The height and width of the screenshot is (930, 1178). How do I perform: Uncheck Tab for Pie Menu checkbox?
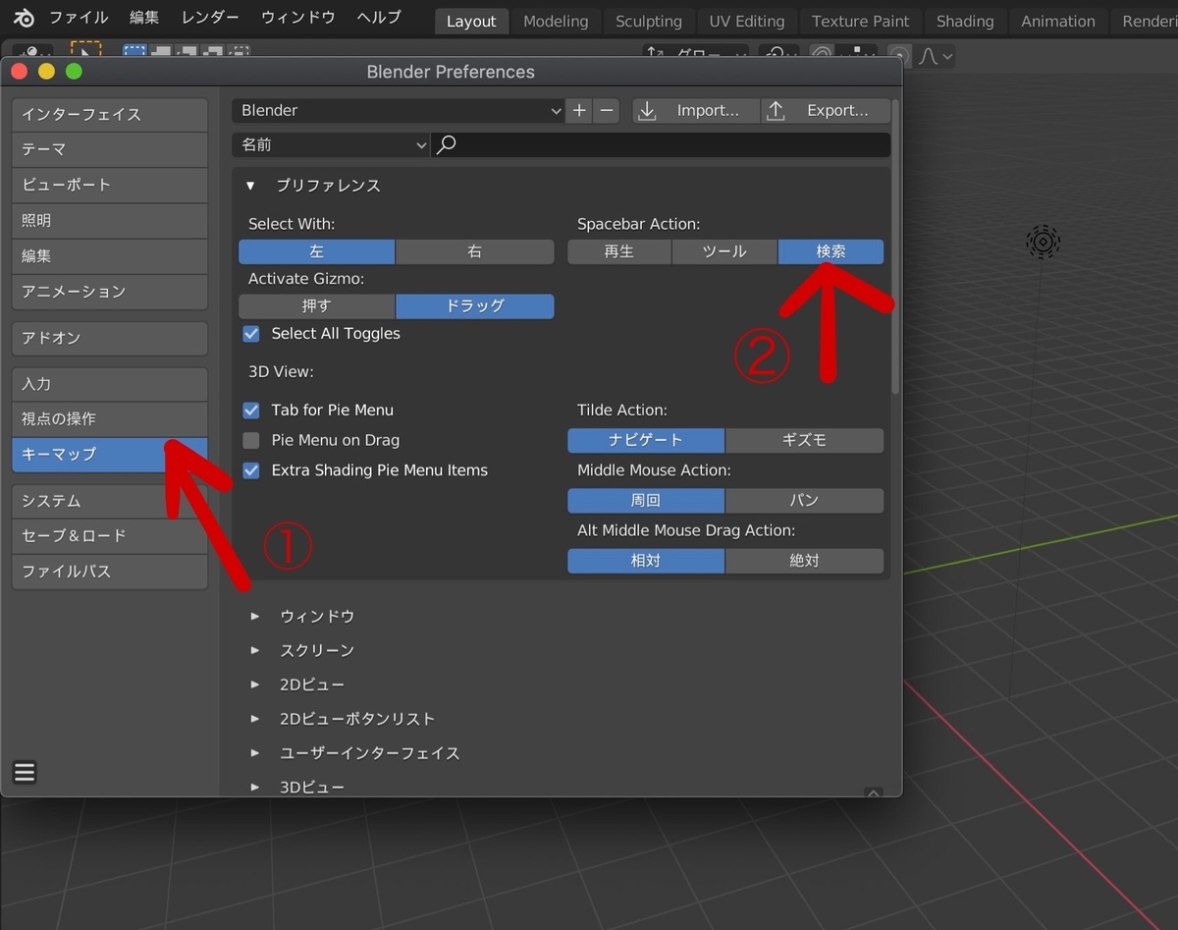click(251, 410)
